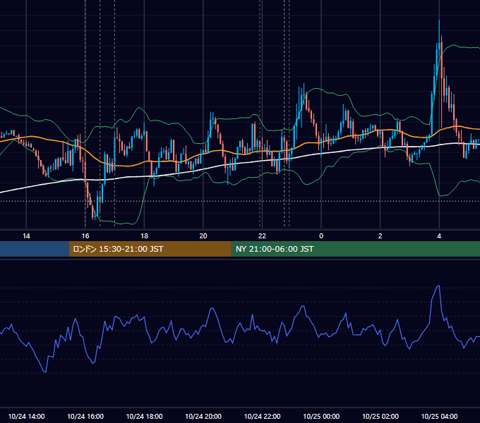480x423 pixels.
Task: Select the 10/25 00:00 date axis label
Action: point(321,416)
